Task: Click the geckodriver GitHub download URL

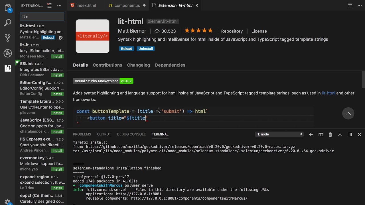Action: 190,147
